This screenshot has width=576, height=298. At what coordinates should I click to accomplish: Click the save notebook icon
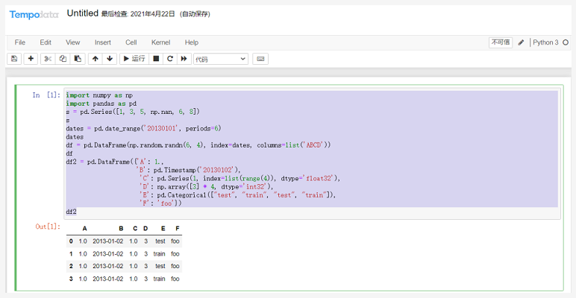(14, 59)
